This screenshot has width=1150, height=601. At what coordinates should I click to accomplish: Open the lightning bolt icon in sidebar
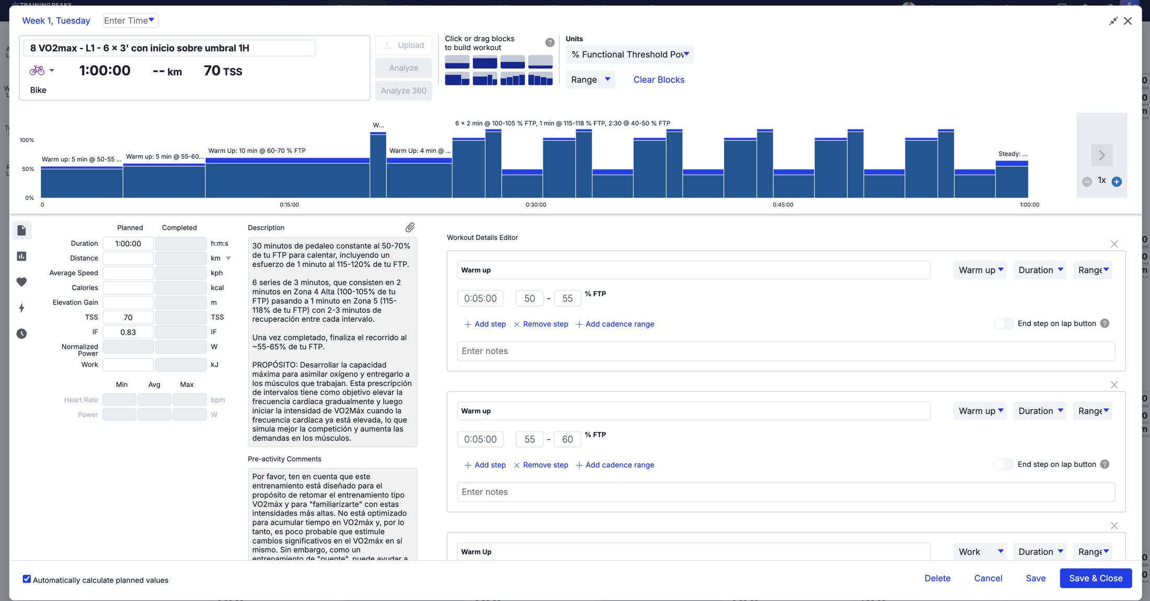(x=21, y=308)
